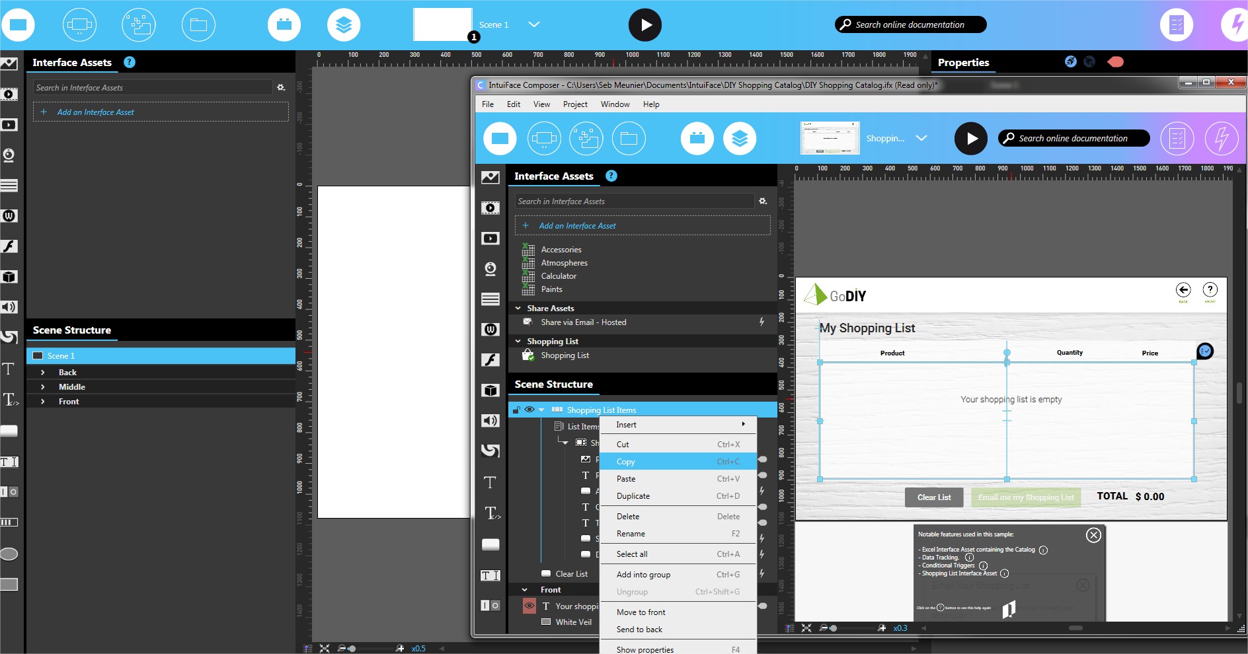
Task: Open the Scene 1 dropdown chevron
Action: pyautogui.click(x=534, y=24)
